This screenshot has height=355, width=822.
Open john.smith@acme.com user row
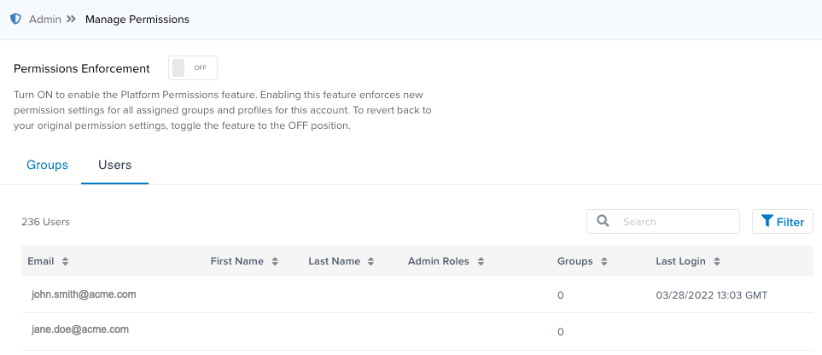84,294
